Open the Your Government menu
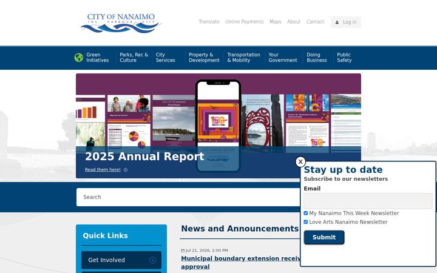437x273 pixels. tap(283, 58)
